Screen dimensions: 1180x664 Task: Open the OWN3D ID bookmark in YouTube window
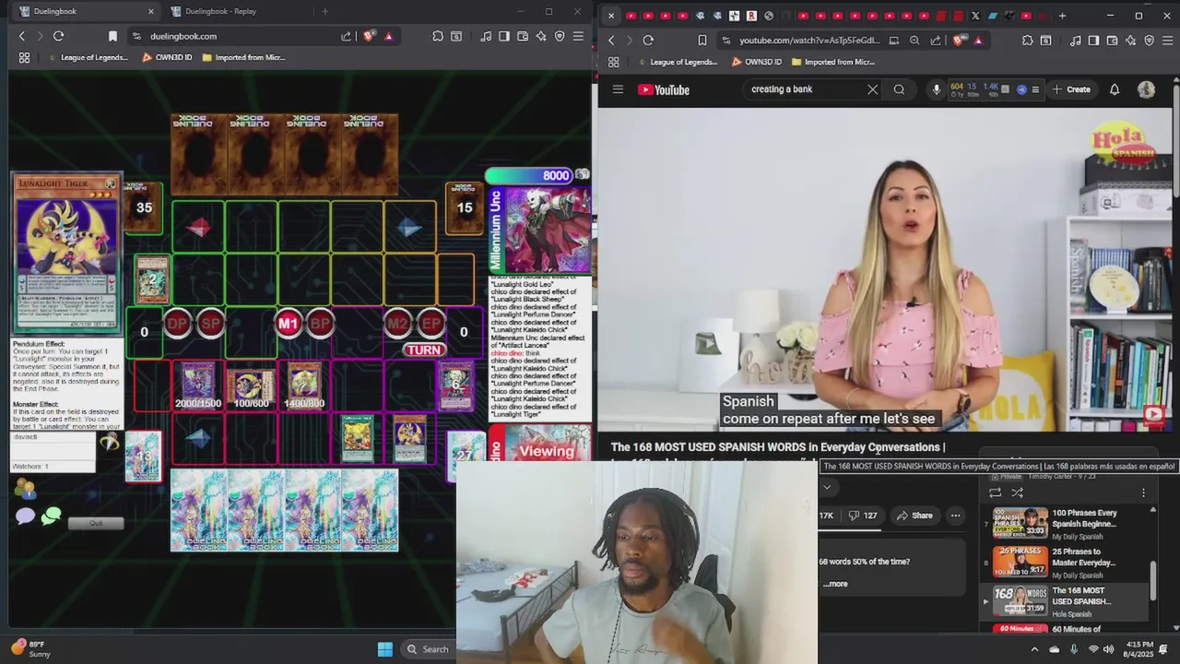756,62
